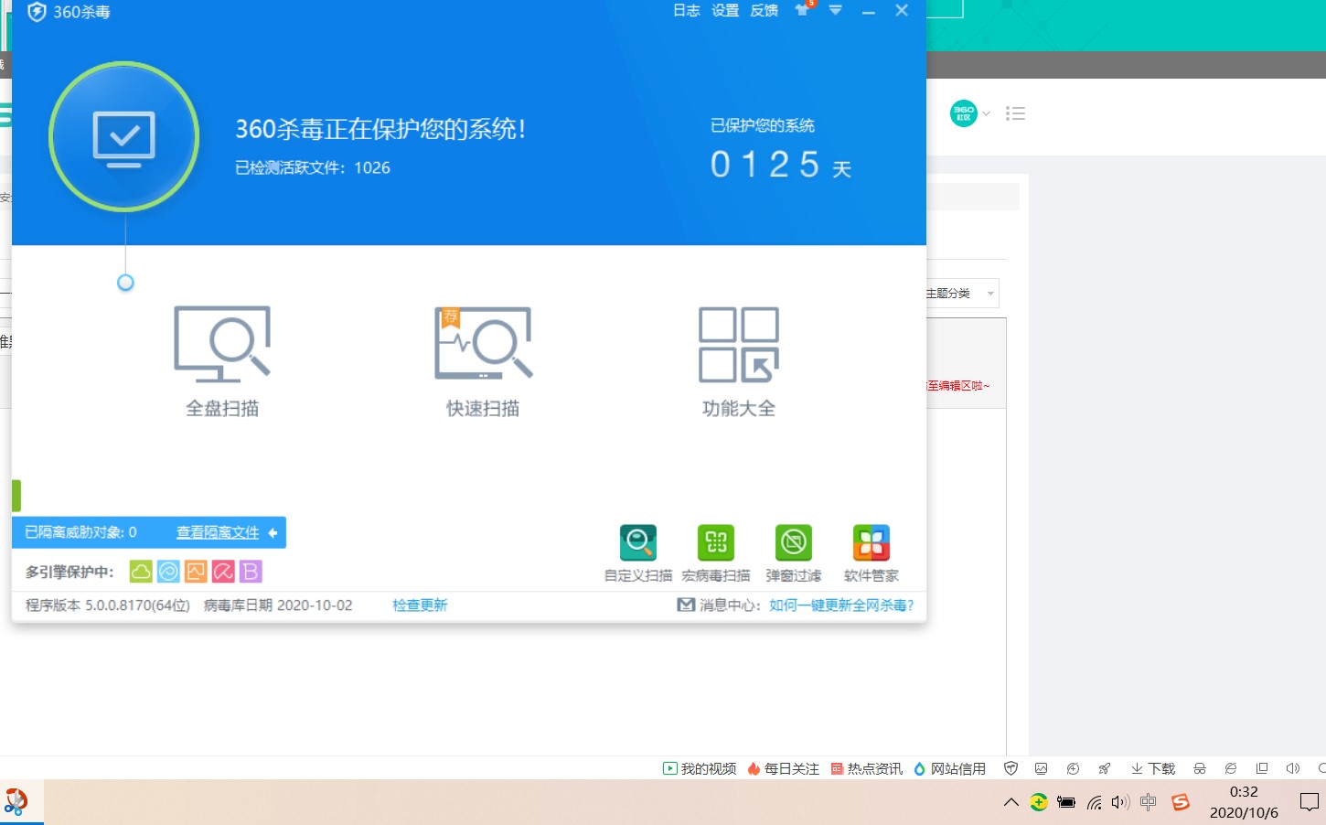Open the title bar main menu triangle
This screenshot has height=825, width=1326.
(x=835, y=10)
